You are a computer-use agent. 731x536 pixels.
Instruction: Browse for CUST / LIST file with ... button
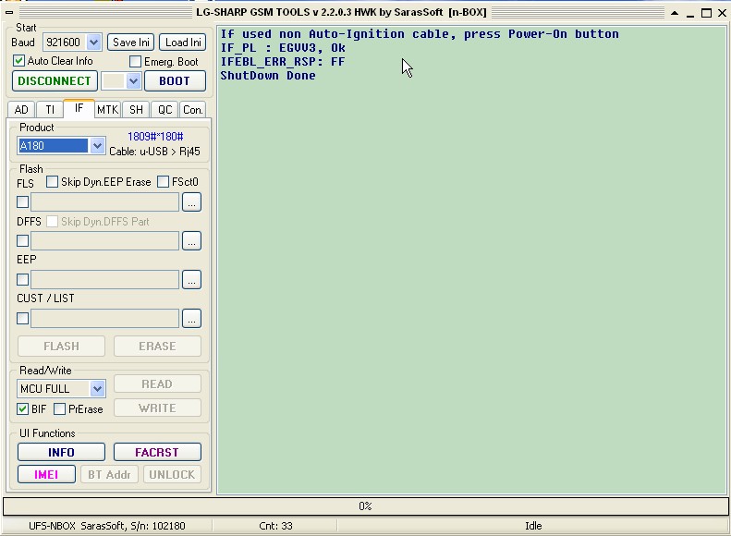tap(191, 318)
